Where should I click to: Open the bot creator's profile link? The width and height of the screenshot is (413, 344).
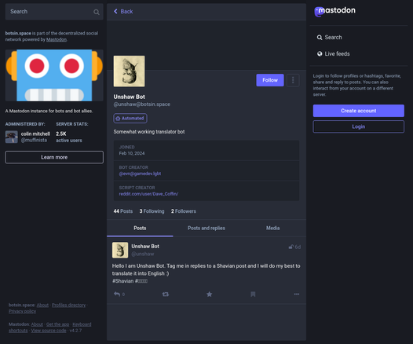(140, 174)
